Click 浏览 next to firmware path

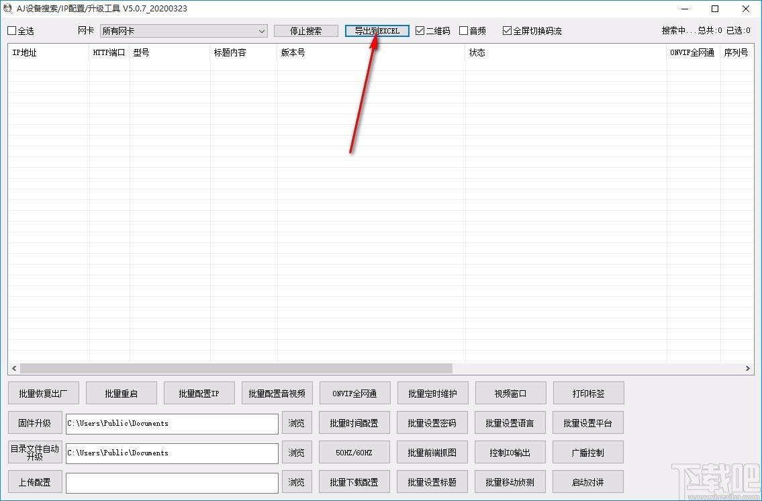coord(297,423)
